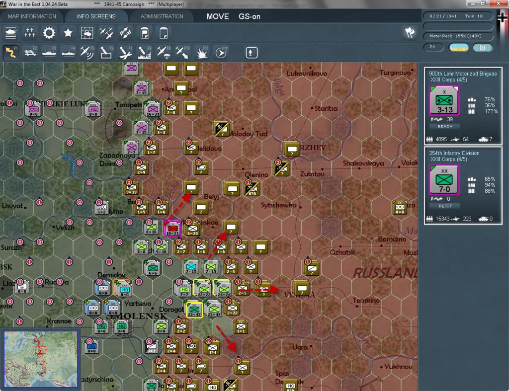Select the 16=33 unit near Toropets
The height and width of the screenshot is (391, 509).
pos(153,110)
